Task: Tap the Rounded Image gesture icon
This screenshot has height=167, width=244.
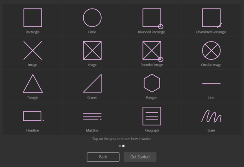Action: (153, 51)
